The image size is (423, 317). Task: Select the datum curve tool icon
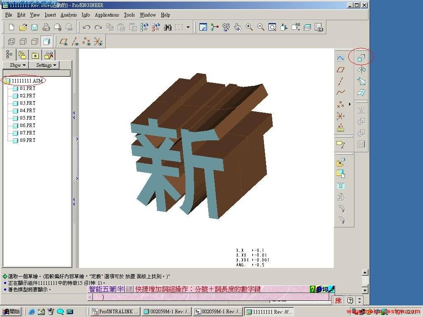point(340,92)
